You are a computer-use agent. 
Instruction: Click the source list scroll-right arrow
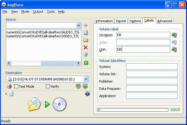[78, 63]
